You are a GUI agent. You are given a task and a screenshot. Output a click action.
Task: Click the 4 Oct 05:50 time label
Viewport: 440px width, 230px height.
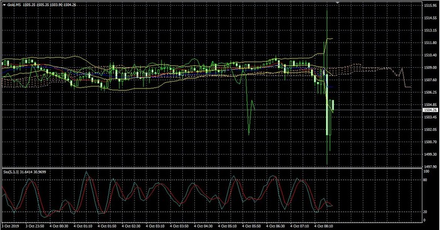pos(251,226)
